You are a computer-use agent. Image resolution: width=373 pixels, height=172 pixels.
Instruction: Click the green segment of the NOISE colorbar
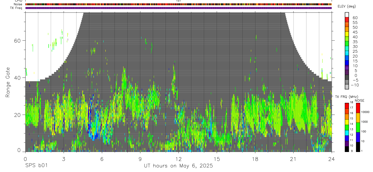click(358, 127)
